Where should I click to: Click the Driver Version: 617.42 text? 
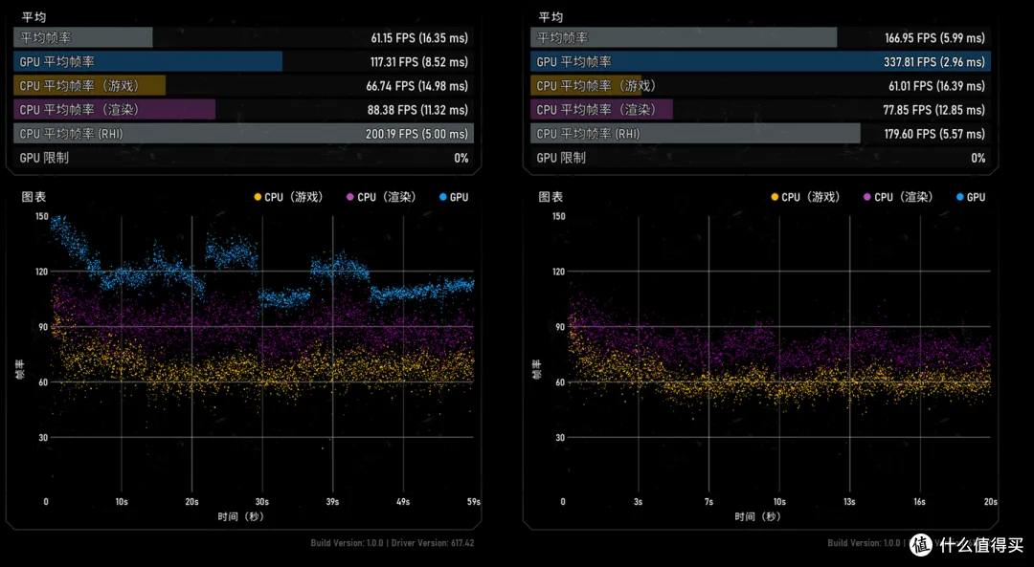click(433, 543)
